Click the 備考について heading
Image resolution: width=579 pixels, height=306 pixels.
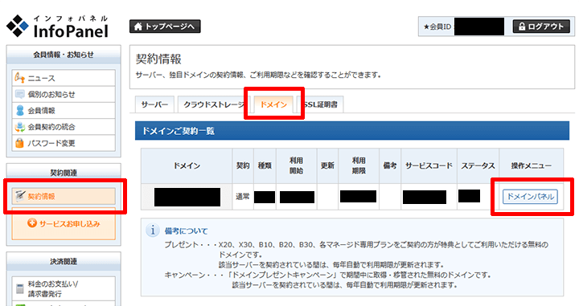click(x=186, y=231)
